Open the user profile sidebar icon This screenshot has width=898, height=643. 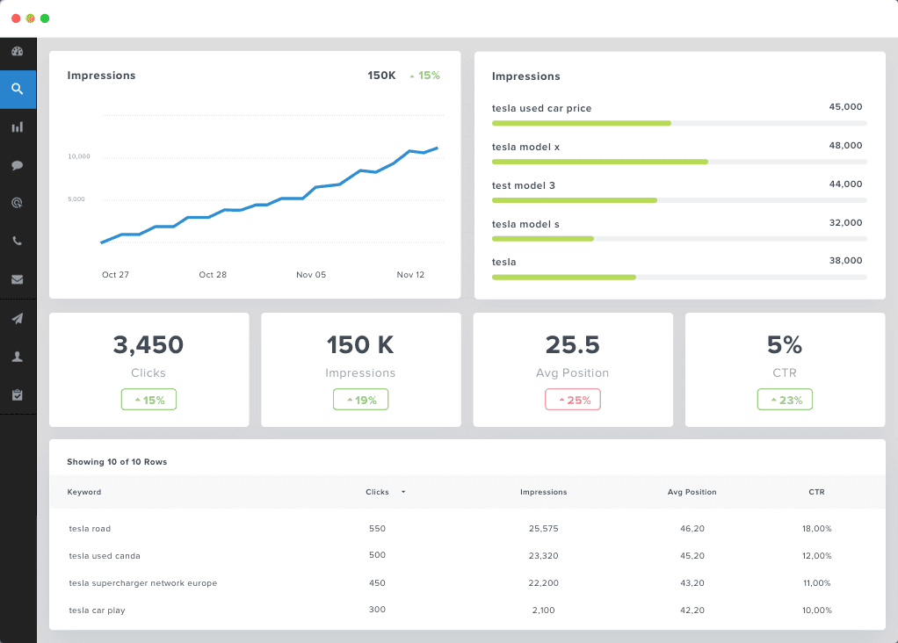click(x=18, y=357)
